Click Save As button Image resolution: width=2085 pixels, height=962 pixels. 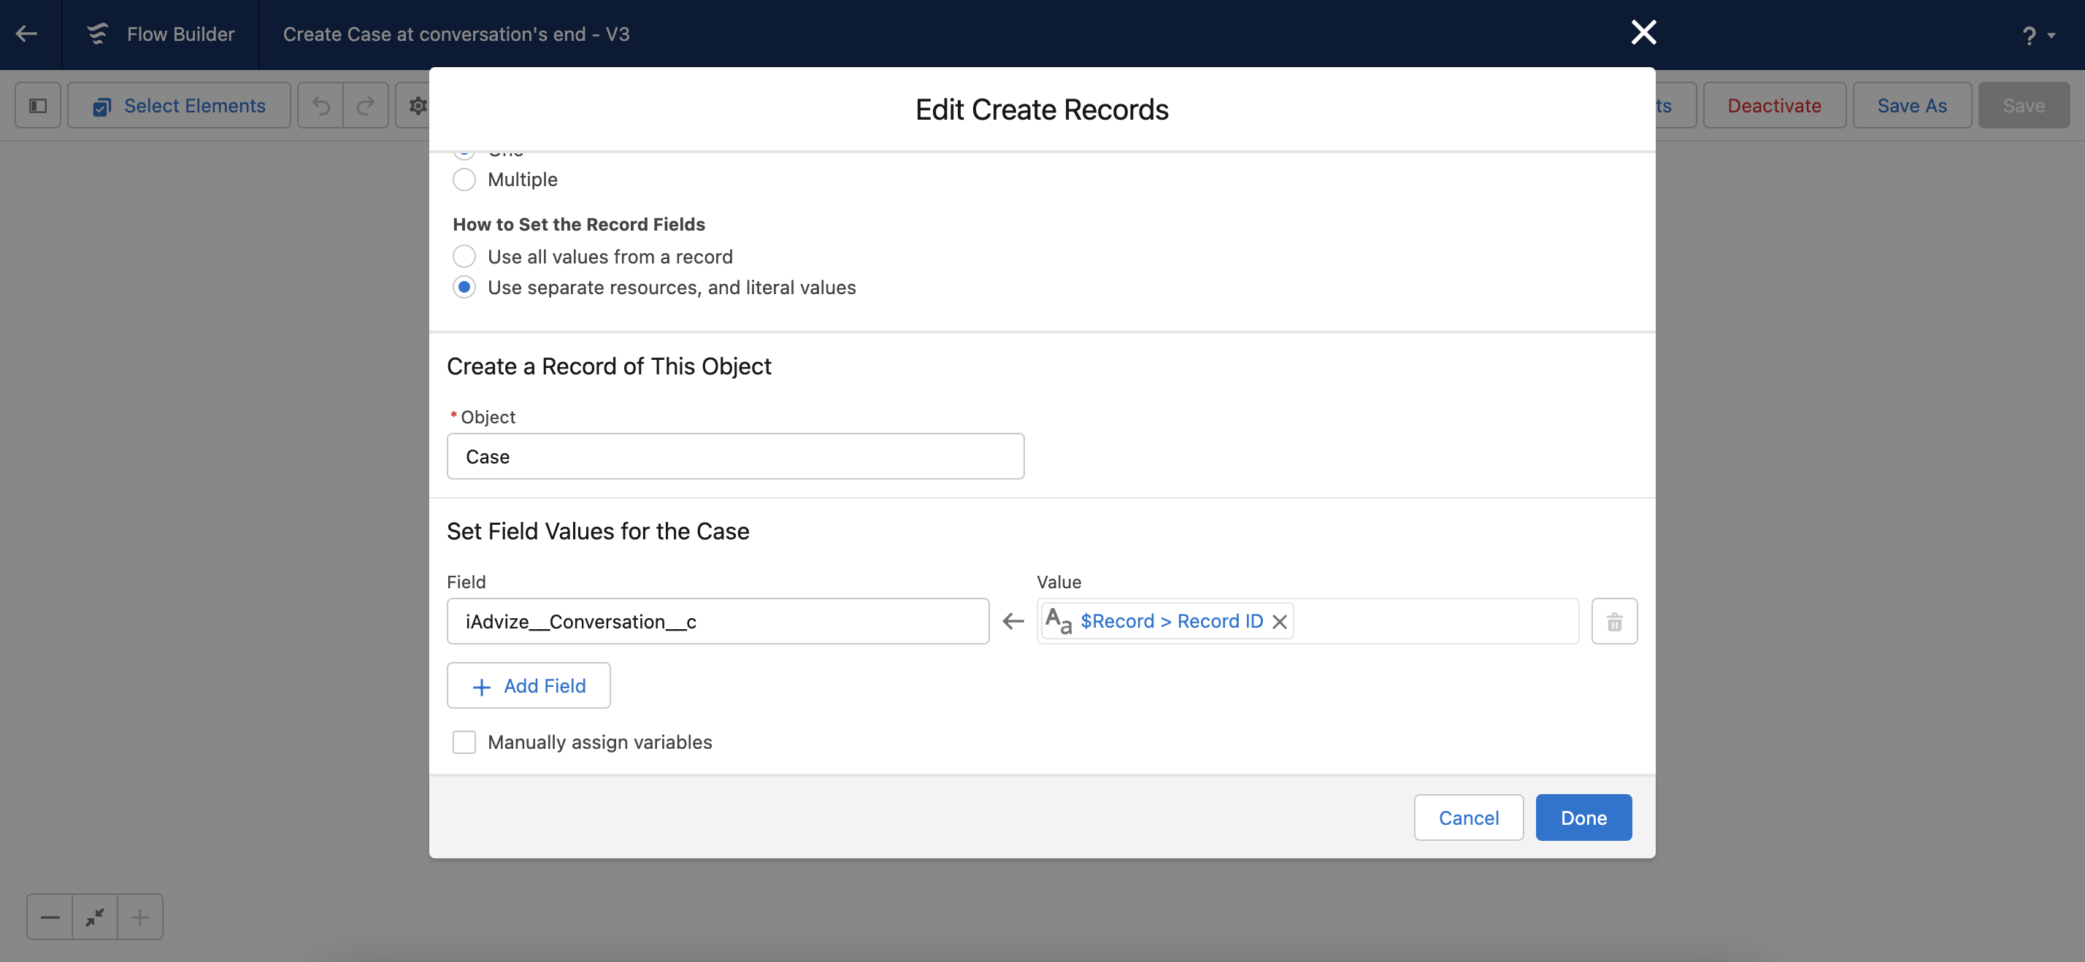point(1912,106)
